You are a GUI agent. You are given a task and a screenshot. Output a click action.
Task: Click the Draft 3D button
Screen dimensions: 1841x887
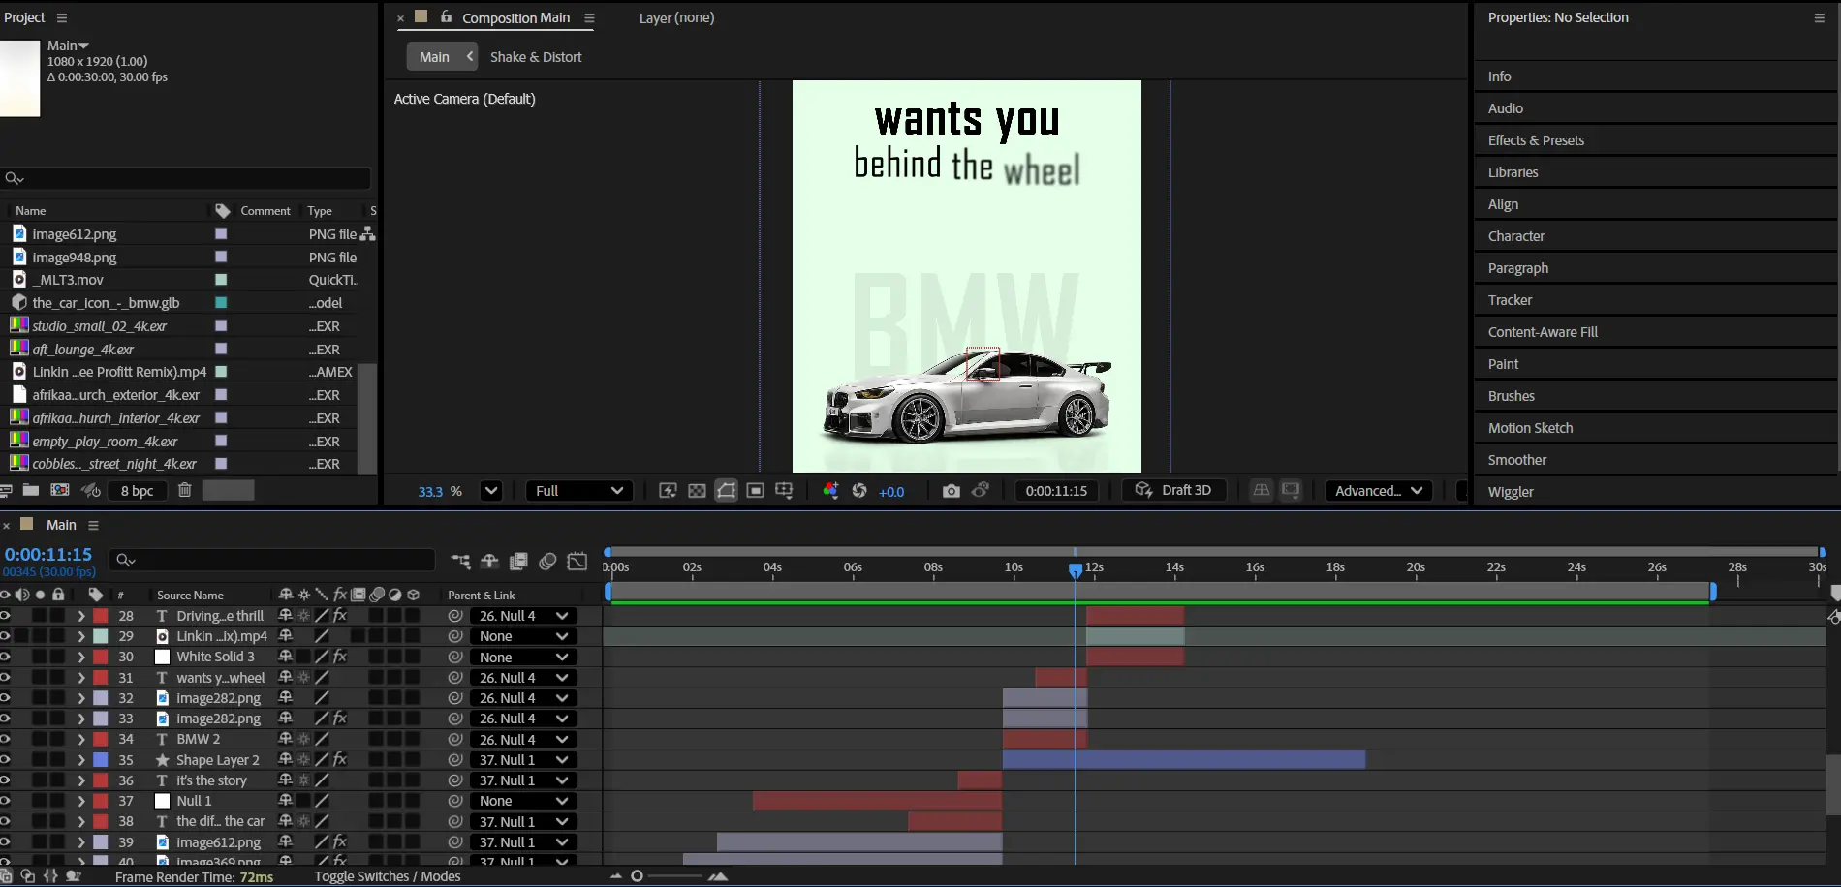(1173, 491)
